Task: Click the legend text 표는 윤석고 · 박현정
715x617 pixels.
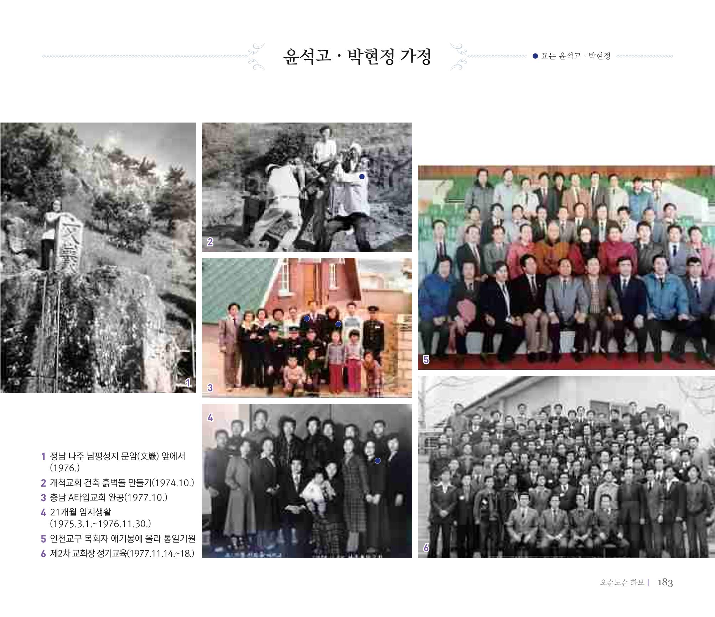Action: click(576, 56)
